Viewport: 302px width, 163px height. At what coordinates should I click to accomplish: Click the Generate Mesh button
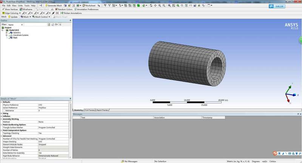tap(54, 6)
